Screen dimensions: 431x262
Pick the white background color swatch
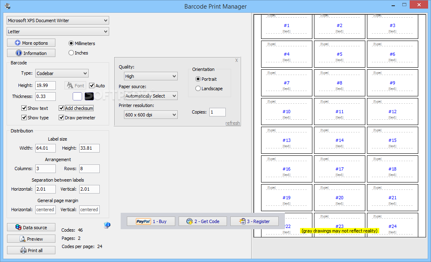click(77, 96)
